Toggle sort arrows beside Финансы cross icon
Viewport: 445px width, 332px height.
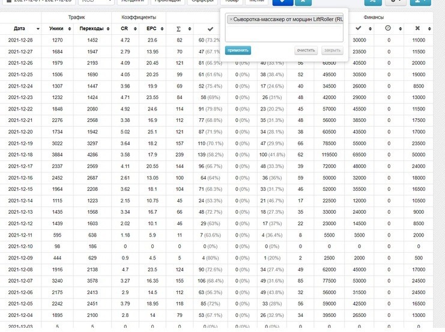tap(429, 29)
